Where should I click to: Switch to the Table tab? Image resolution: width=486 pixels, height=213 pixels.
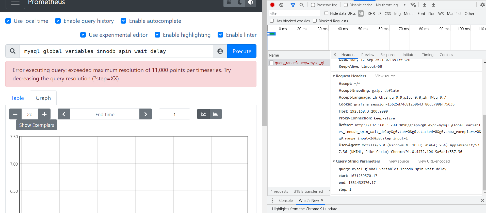coord(18,98)
